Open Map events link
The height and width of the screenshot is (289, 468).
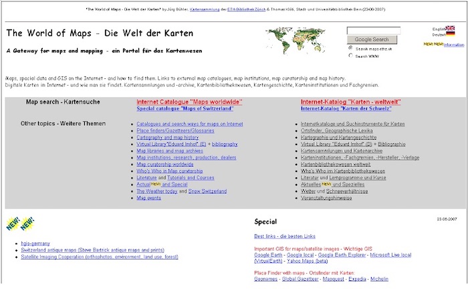coord(148,198)
